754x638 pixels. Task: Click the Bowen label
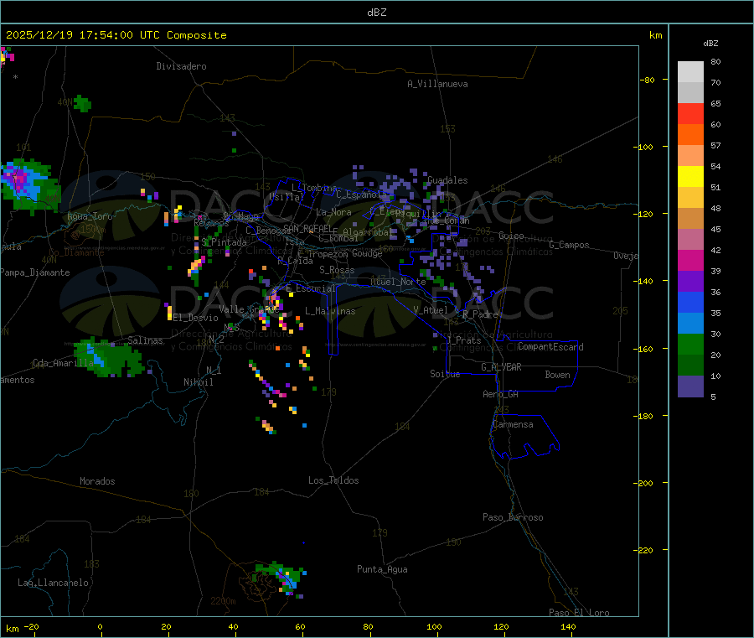click(558, 375)
